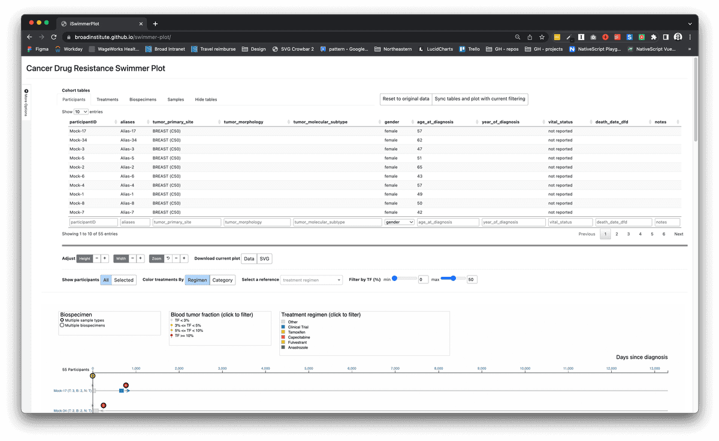Open the gender filter dropdown
This screenshot has width=719, height=441.
400,222
